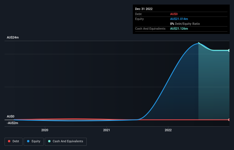
Task: Click the red debt data point marker at chart end
Action: pos(229,120)
